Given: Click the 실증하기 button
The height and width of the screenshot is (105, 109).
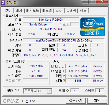Looking at the screenshot, I should 76,101.
